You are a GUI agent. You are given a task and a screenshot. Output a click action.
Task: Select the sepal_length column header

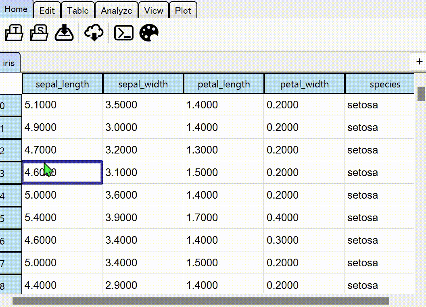(63, 83)
